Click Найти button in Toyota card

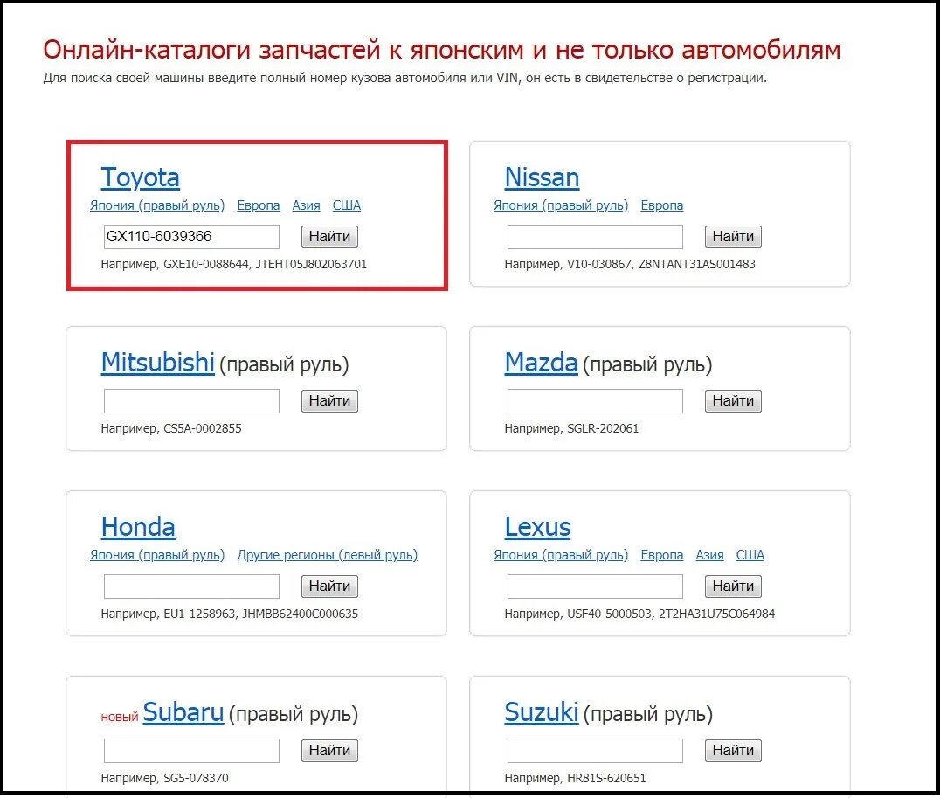point(329,236)
